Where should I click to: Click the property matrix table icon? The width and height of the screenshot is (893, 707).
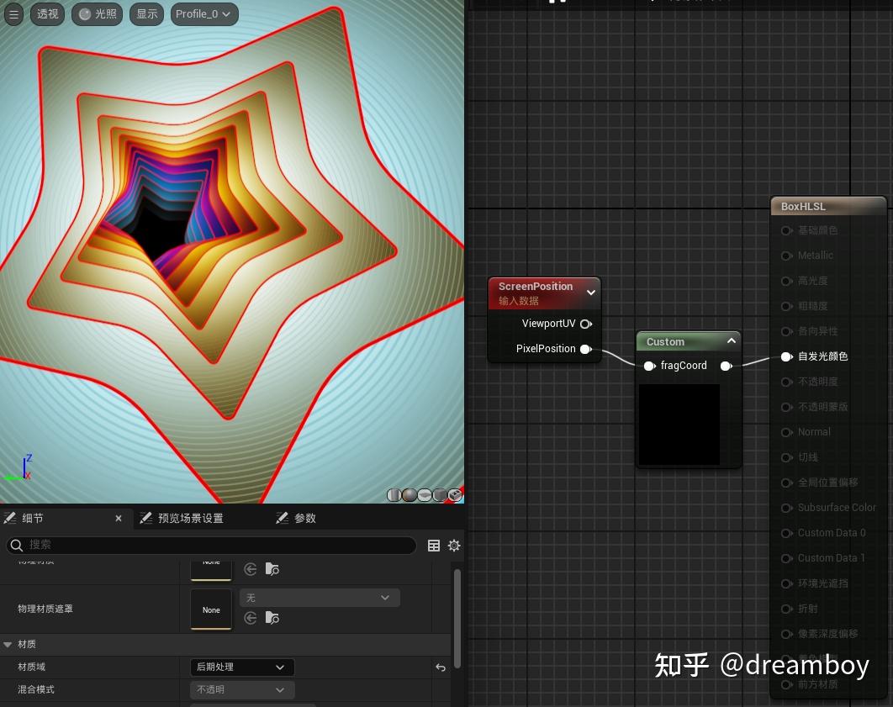(x=434, y=546)
